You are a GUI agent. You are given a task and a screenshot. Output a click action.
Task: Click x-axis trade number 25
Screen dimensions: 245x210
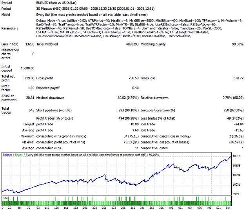(9, 208)
